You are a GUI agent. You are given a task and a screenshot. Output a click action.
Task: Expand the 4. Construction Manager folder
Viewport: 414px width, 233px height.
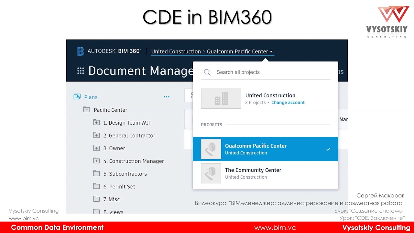96,161
